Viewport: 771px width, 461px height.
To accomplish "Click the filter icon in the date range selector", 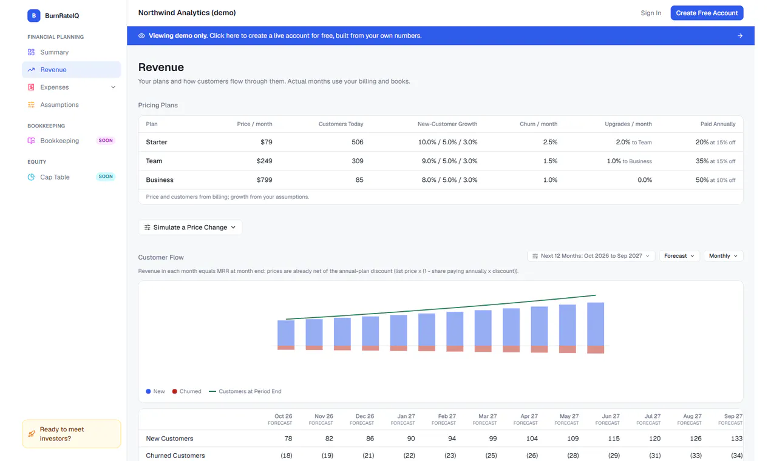I will (x=535, y=256).
